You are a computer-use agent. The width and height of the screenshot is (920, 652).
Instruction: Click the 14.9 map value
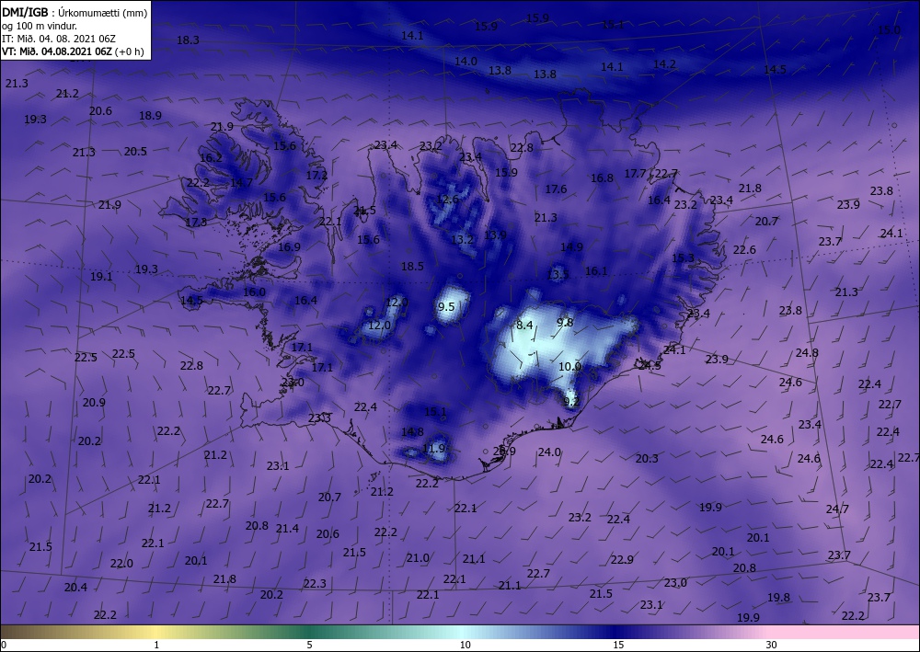pyautogui.click(x=571, y=246)
